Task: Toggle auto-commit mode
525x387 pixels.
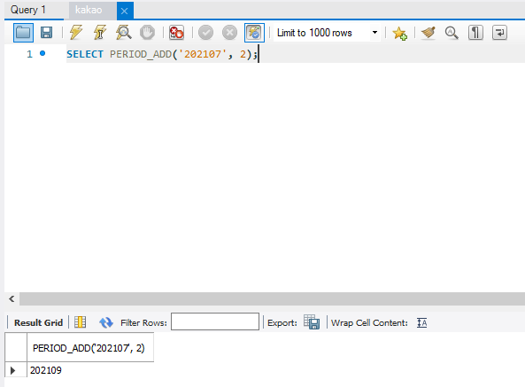Action: coord(254,33)
